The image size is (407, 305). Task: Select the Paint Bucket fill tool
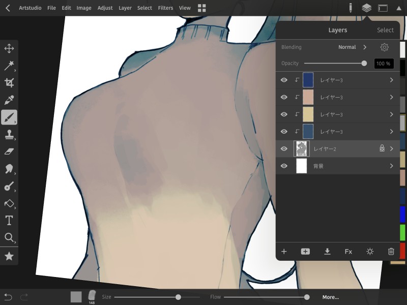click(x=9, y=203)
